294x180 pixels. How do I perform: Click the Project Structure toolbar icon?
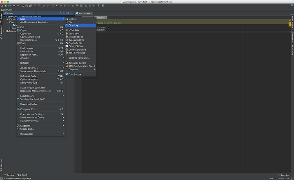pyautogui.click(x=81, y=6)
